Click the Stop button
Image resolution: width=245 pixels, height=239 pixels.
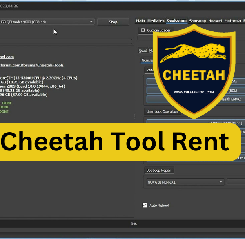pyautogui.click(x=113, y=22)
